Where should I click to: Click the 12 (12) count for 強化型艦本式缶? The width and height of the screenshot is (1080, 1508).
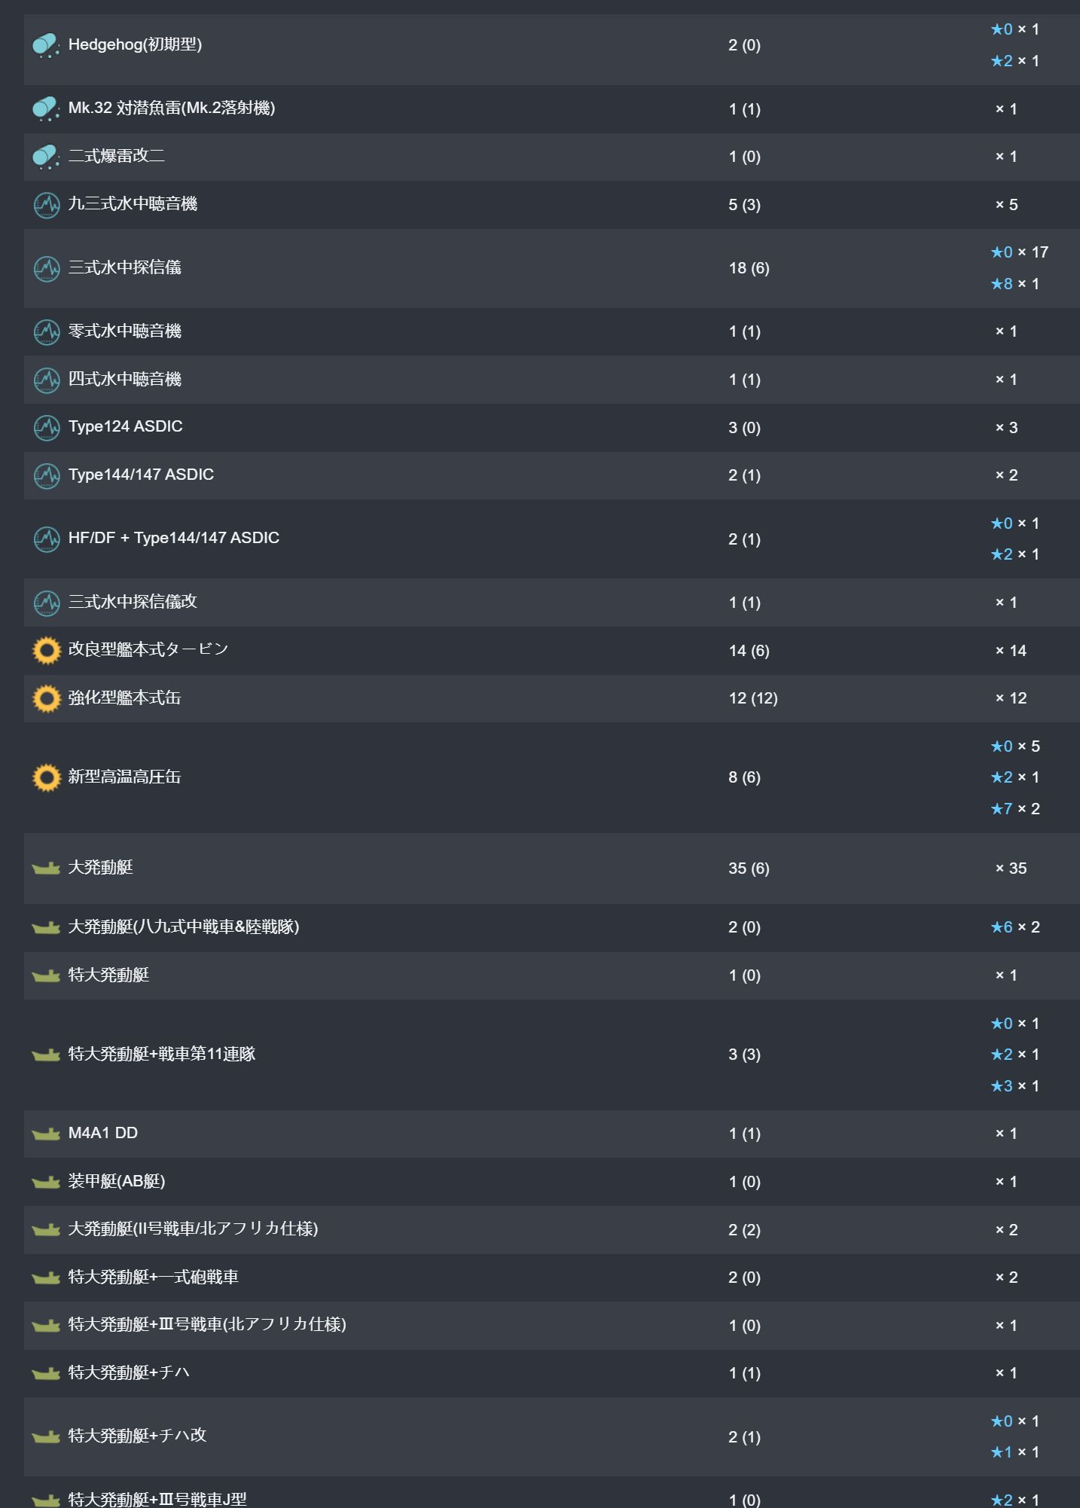tap(752, 698)
